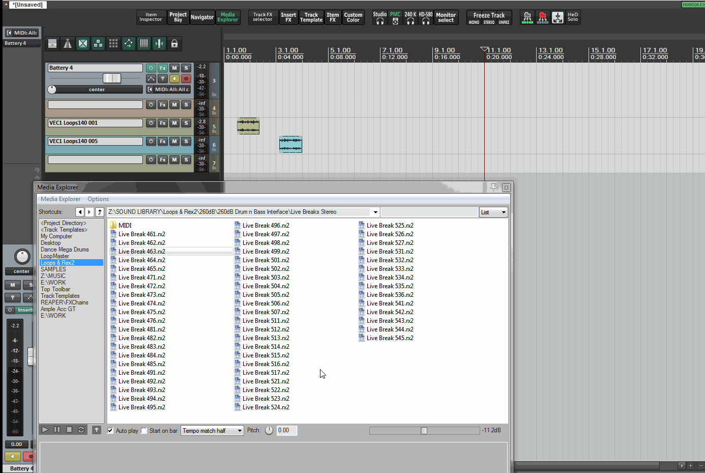The width and height of the screenshot is (705, 473).
Task: Mute the VEC1 Loops140 005 track
Action: click(174, 141)
